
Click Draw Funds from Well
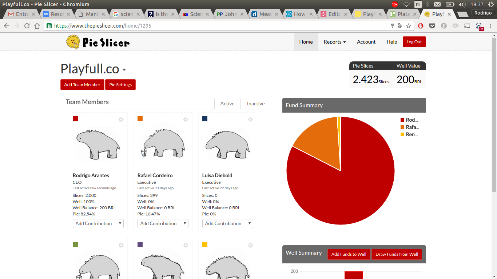click(x=397, y=254)
